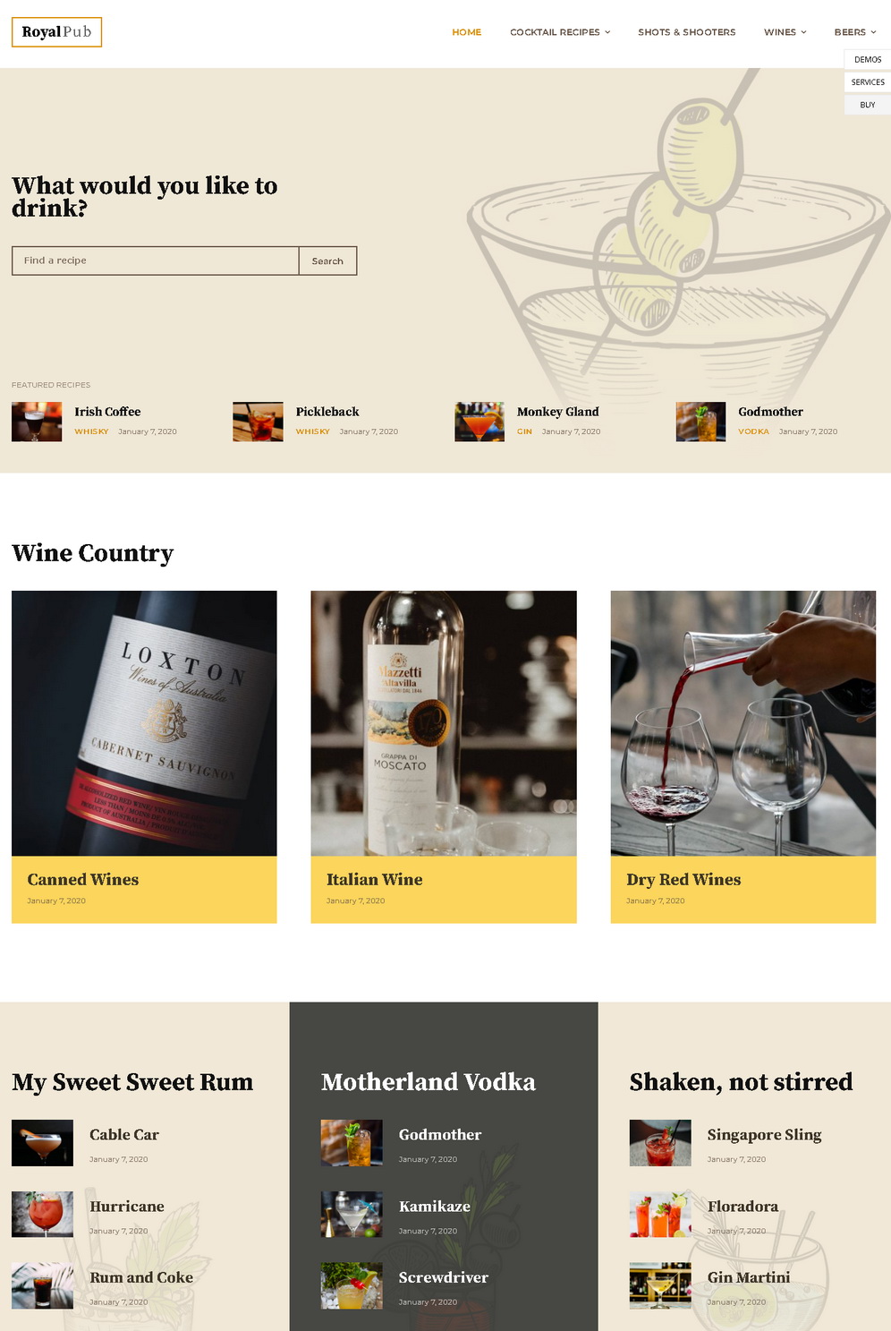Open the Canned Wines bottle image
Image resolution: width=891 pixels, height=1331 pixels.
[x=144, y=723]
